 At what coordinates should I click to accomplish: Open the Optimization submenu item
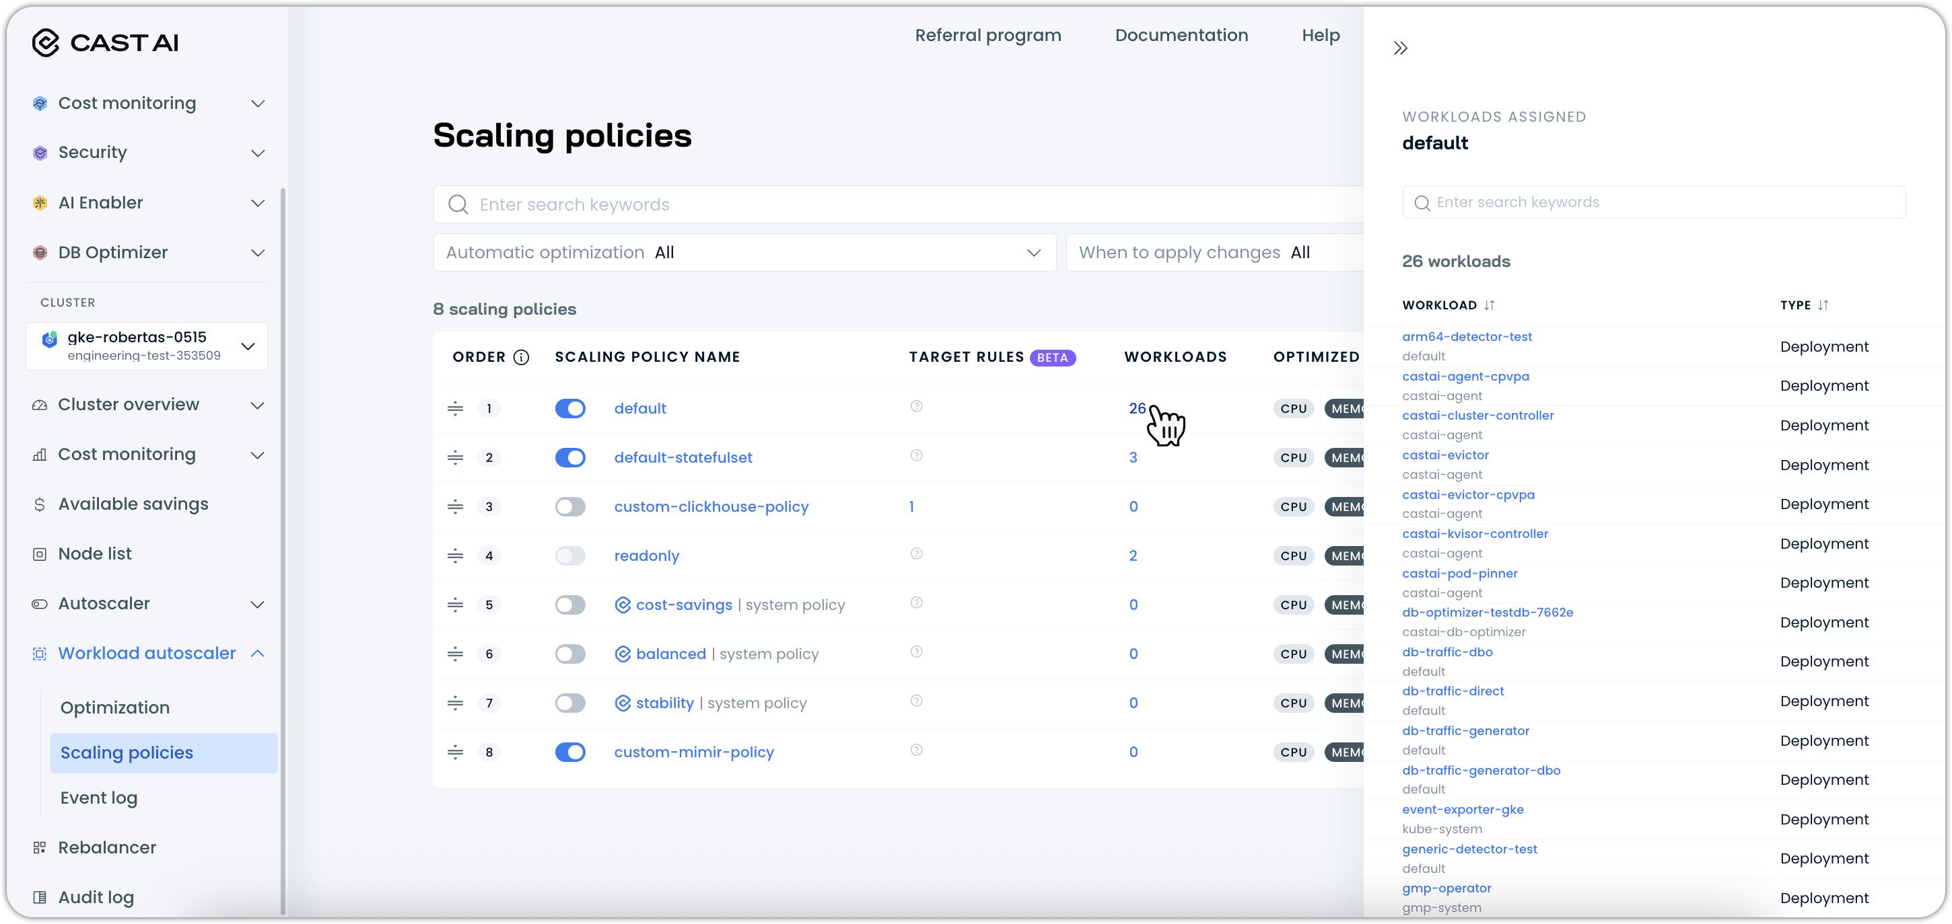pos(114,708)
